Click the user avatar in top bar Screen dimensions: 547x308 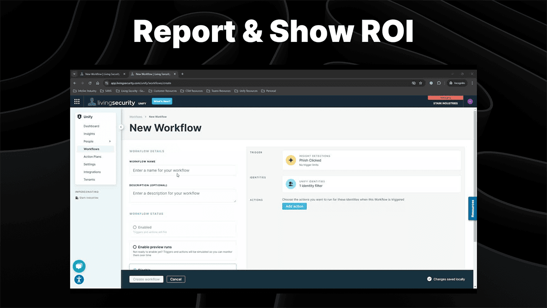click(x=470, y=101)
